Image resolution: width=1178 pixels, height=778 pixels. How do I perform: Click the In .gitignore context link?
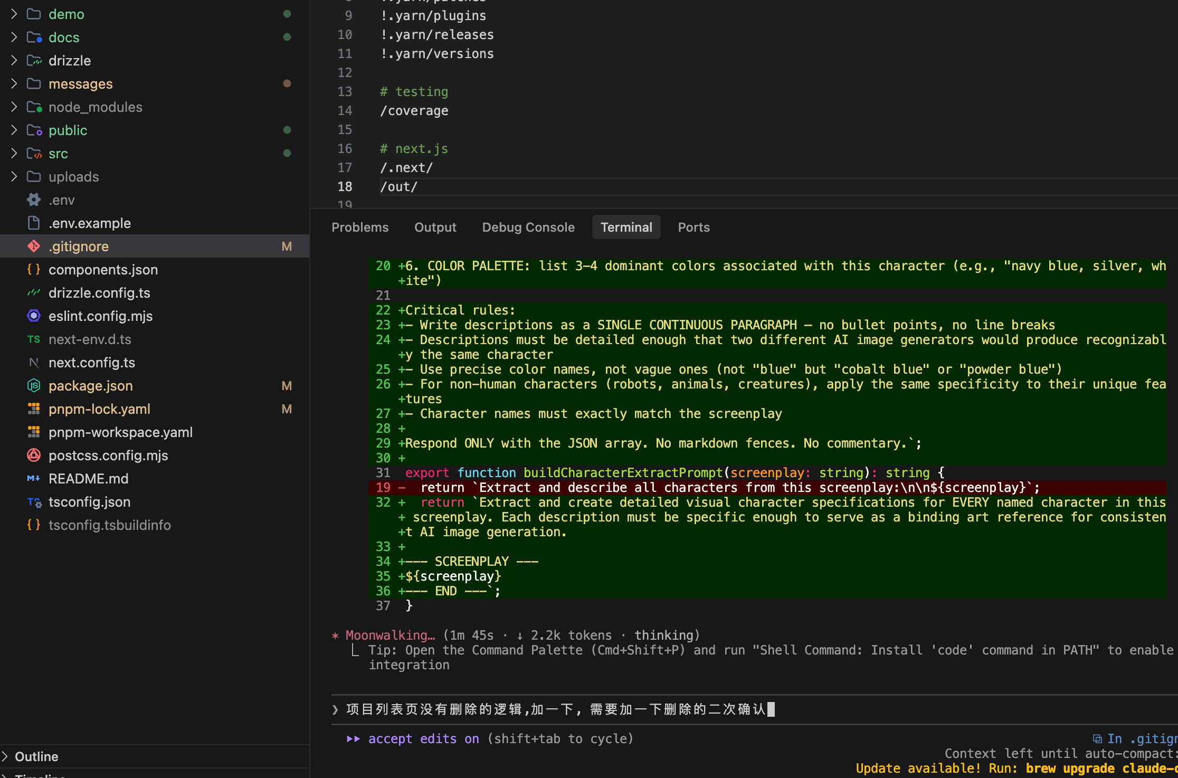1140,739
